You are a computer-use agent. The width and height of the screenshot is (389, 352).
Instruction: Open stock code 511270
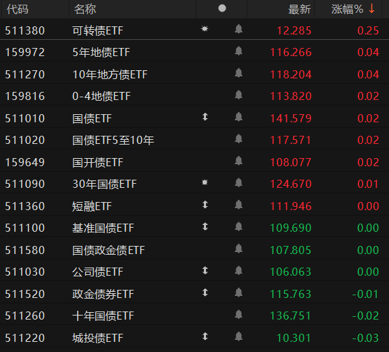pos(25,74)
